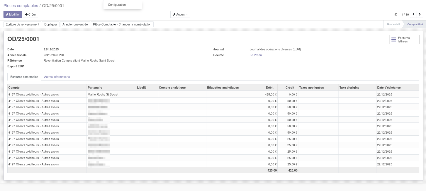426x191 pixels.
Task: Open the Action dropdown menu
Action: click(x=180, y=14)
